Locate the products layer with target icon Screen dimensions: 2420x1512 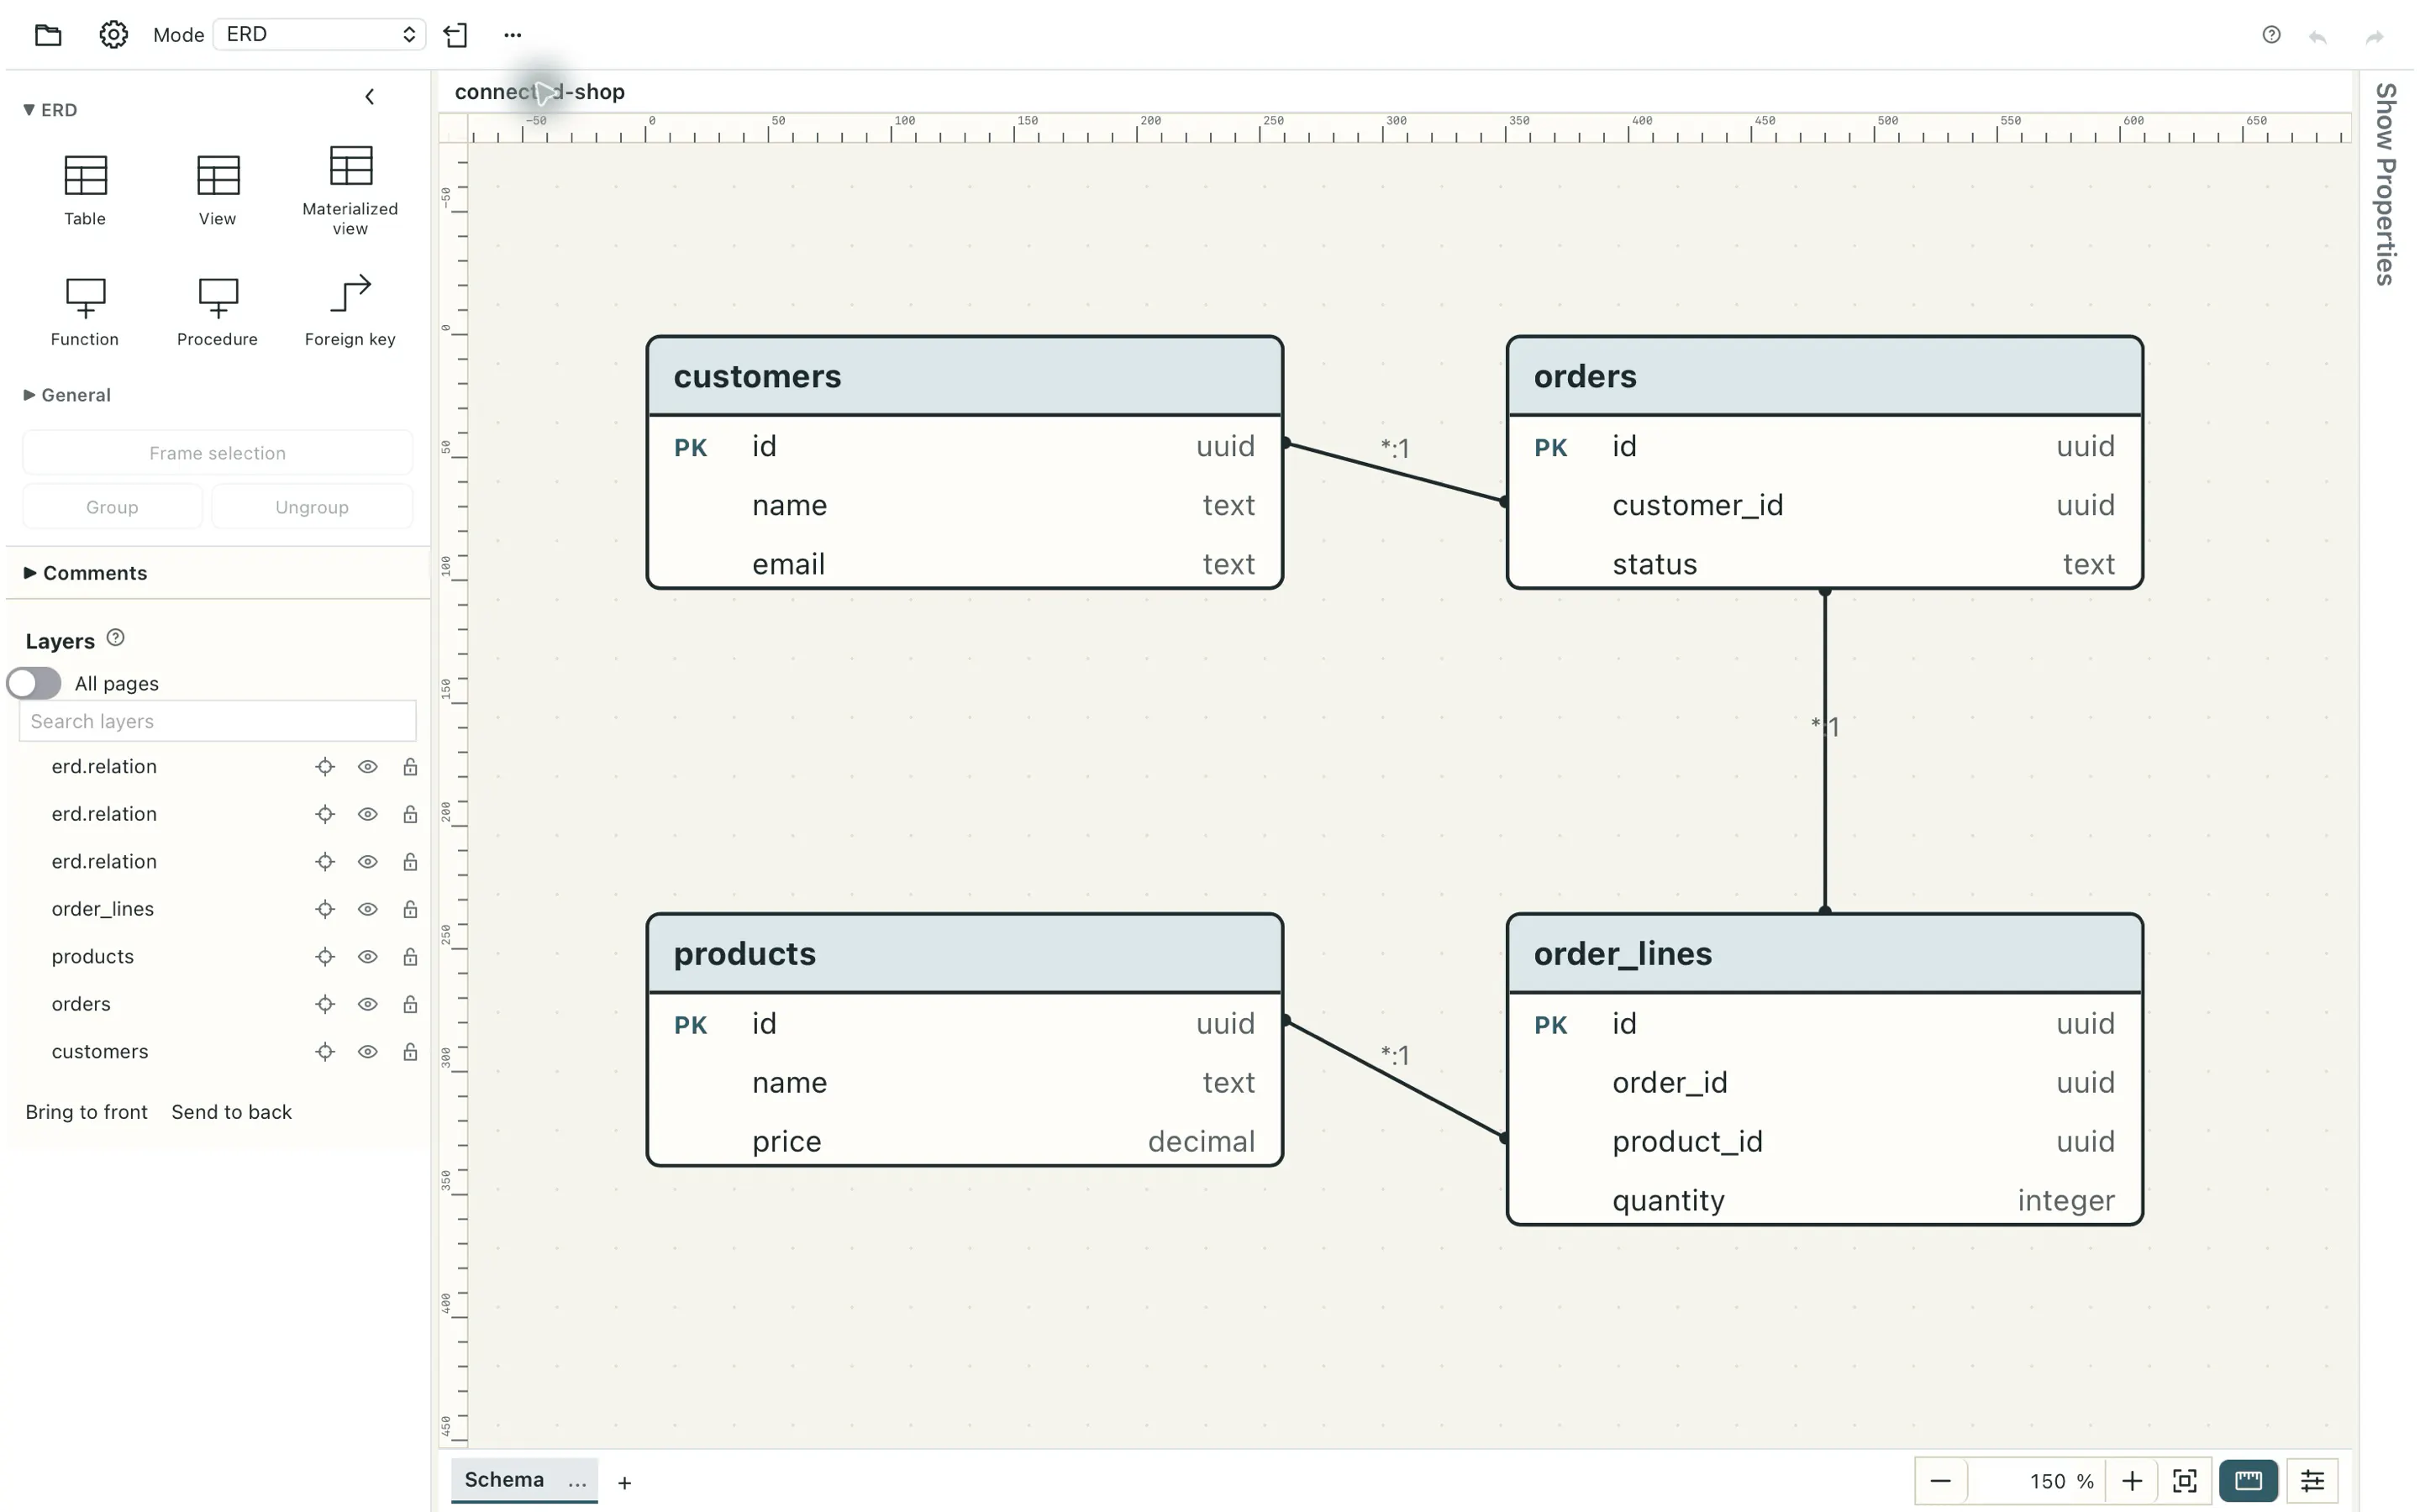tap(325, 957)
